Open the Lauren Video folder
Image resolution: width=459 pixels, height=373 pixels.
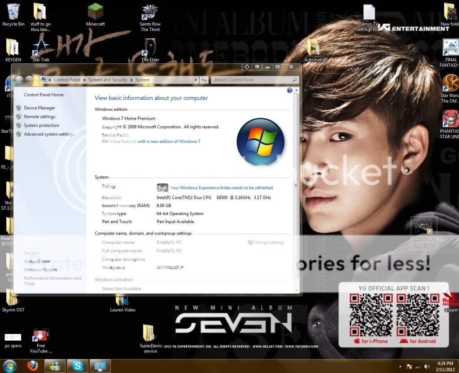click(122, 299)
